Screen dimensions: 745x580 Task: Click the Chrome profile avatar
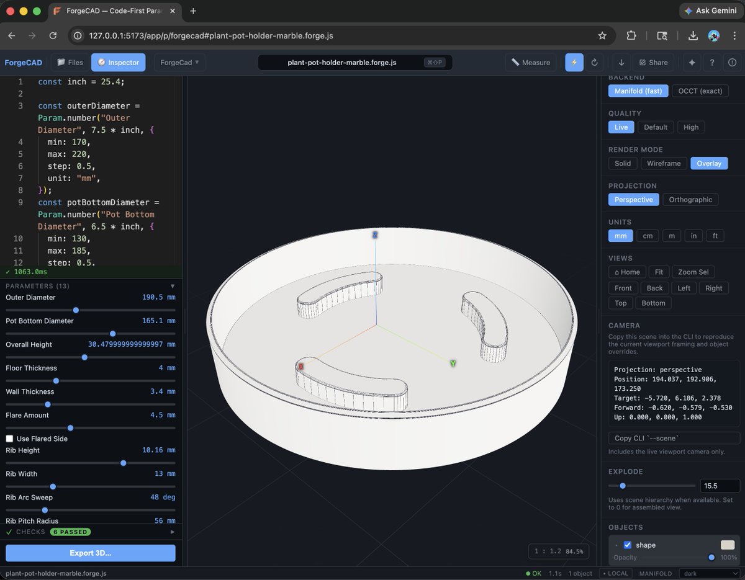point(714,36)
